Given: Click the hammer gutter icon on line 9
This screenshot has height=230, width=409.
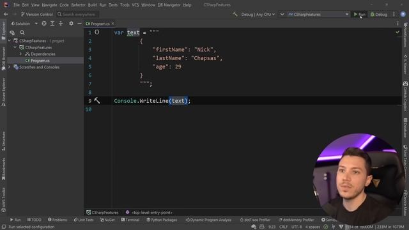Looking at the screenshot, I should [96, 100].
